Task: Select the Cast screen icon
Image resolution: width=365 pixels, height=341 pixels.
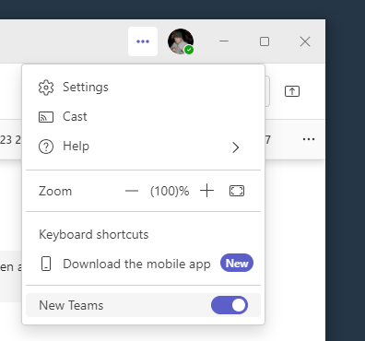Action: [x=46, y=117]
